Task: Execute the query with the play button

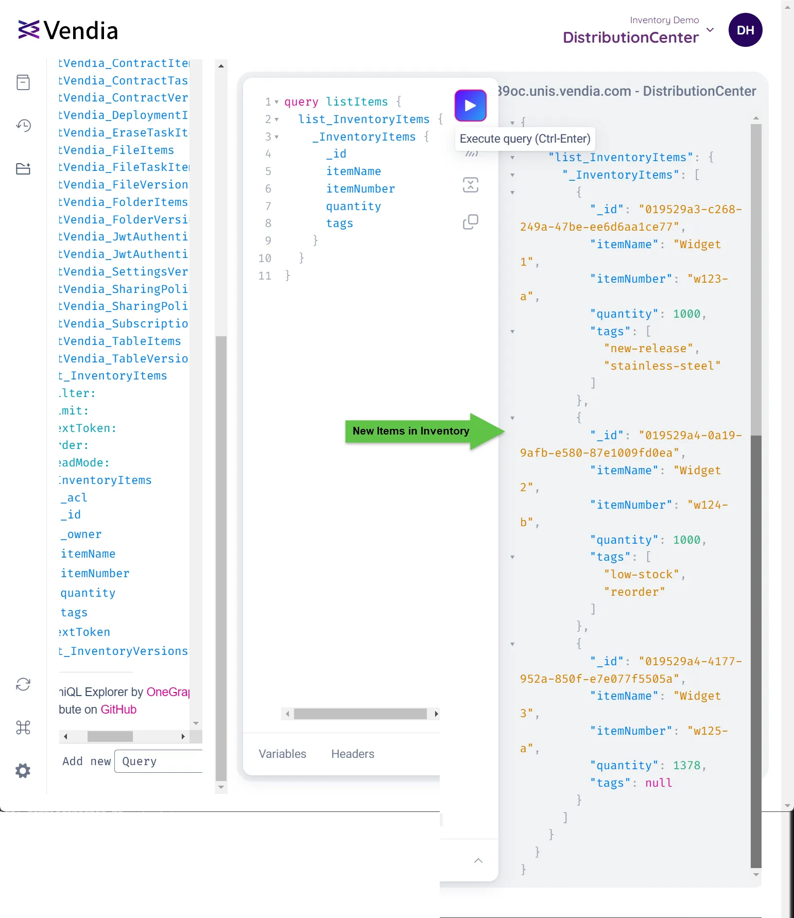Action: [470, 106]
